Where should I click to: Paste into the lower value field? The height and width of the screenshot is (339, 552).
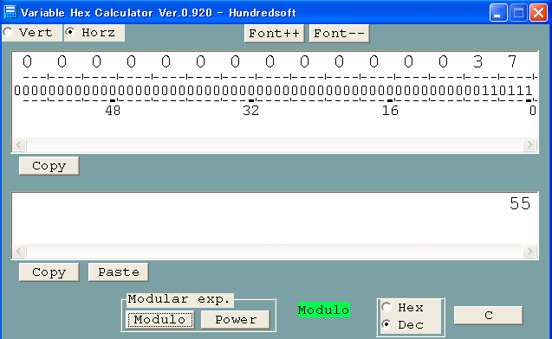tap(118, 272)
